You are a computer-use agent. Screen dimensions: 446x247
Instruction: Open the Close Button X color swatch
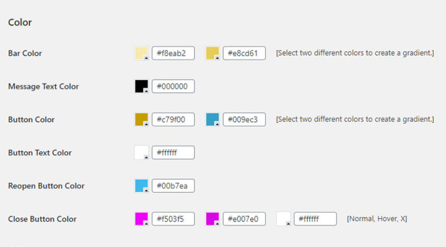point(283,219)
